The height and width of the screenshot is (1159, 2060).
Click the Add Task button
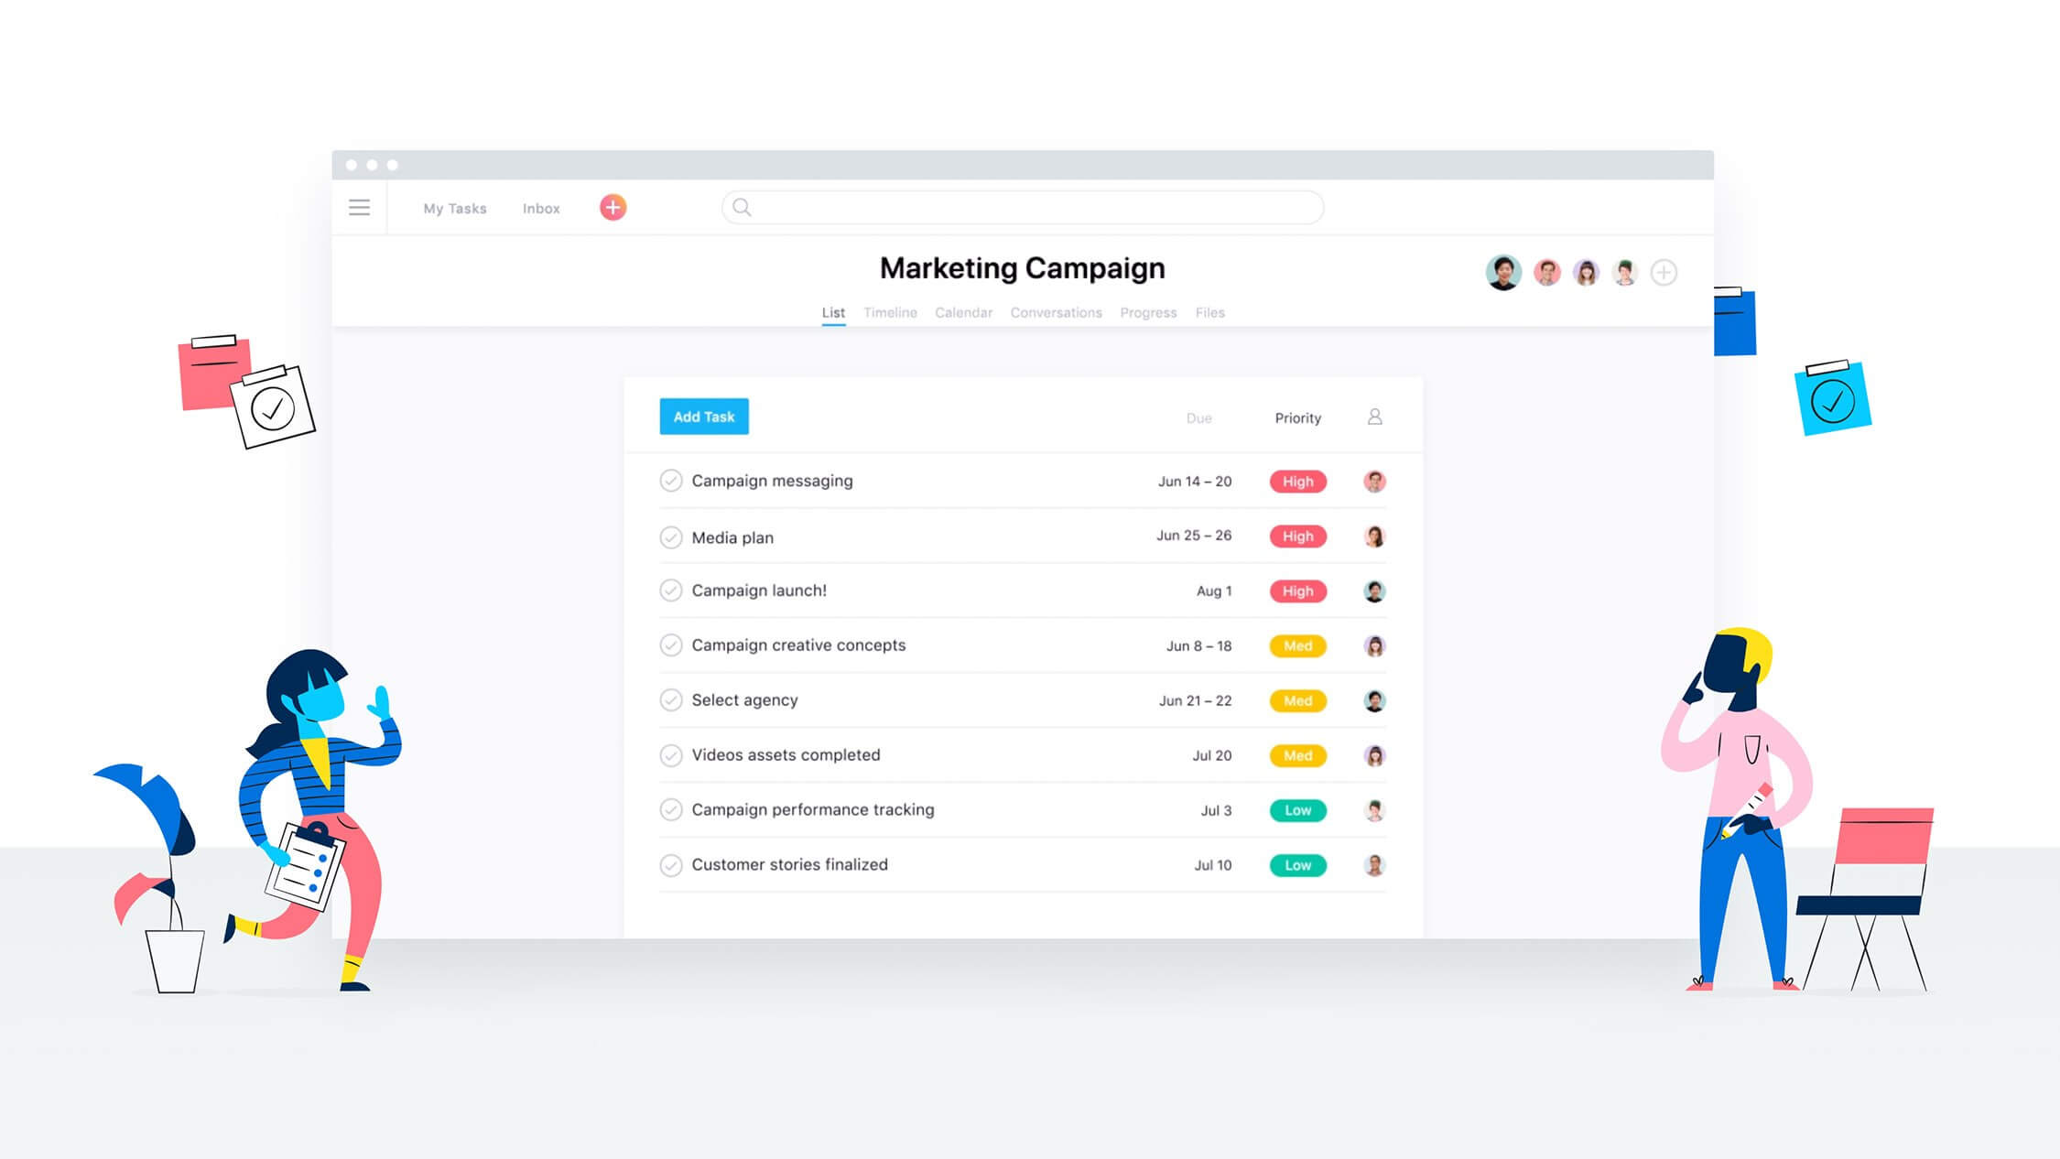point(704,417)
